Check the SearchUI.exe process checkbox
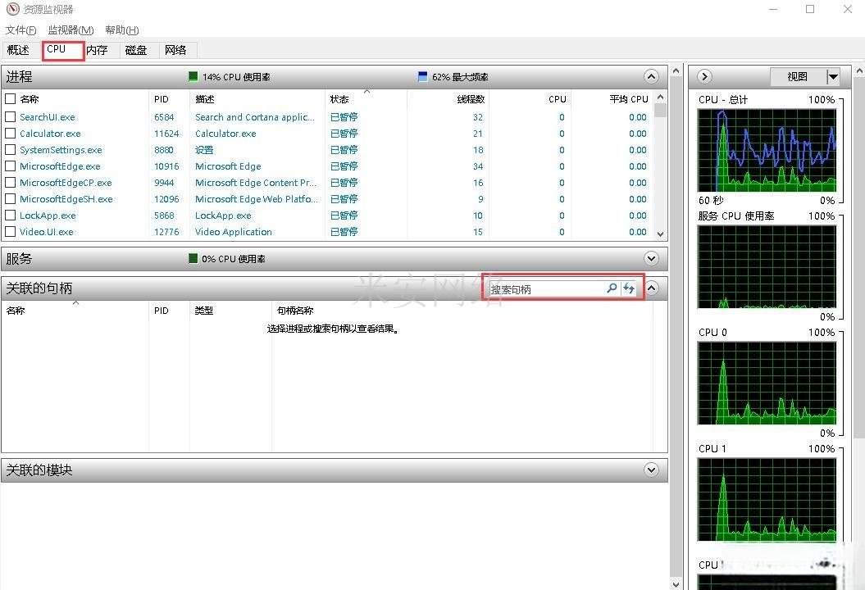865x590 pixels. [10, 117]
